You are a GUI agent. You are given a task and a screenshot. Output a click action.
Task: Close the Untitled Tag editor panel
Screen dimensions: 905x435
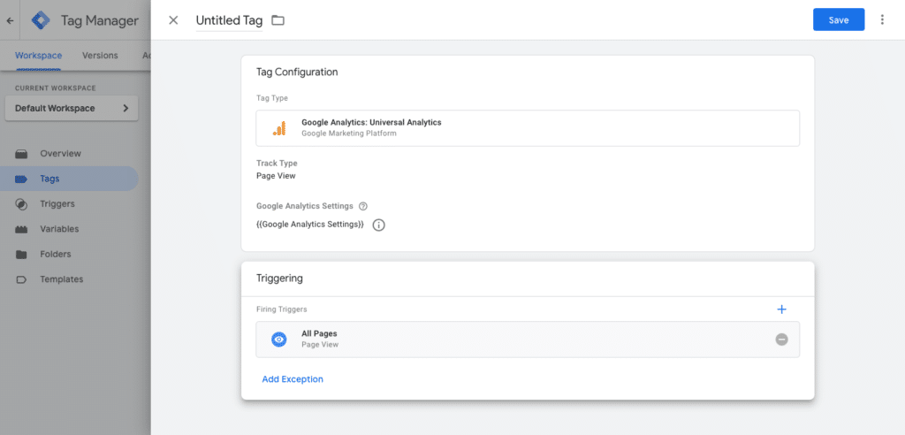click(x=173, y=20)
